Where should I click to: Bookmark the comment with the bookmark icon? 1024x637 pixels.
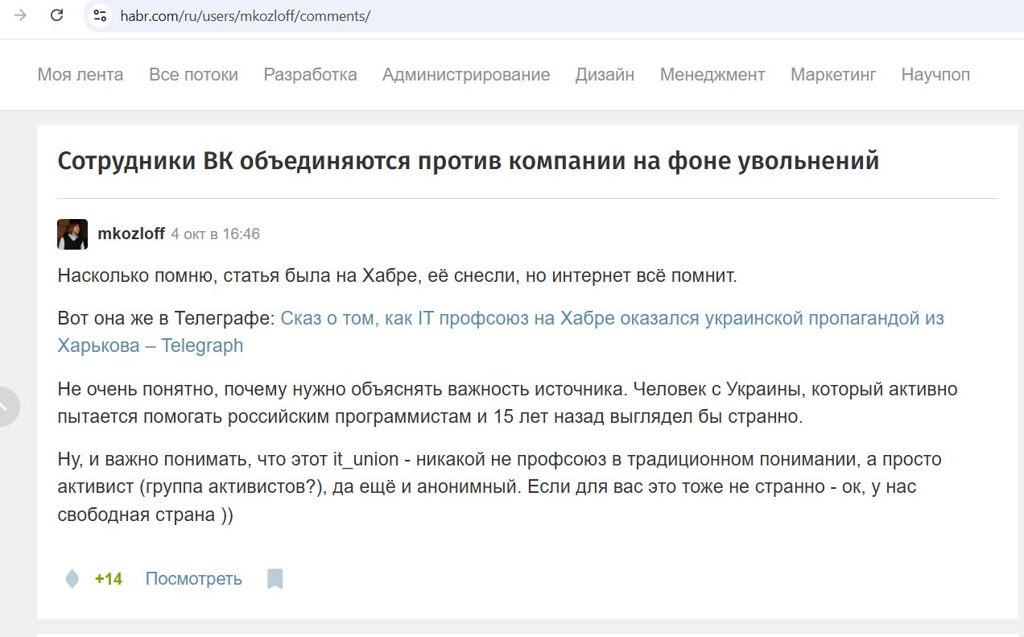[275, 579]
